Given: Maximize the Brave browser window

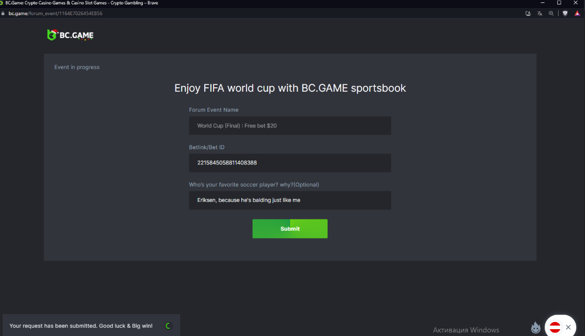Looking at the screenshot, I should pos(559,3).
